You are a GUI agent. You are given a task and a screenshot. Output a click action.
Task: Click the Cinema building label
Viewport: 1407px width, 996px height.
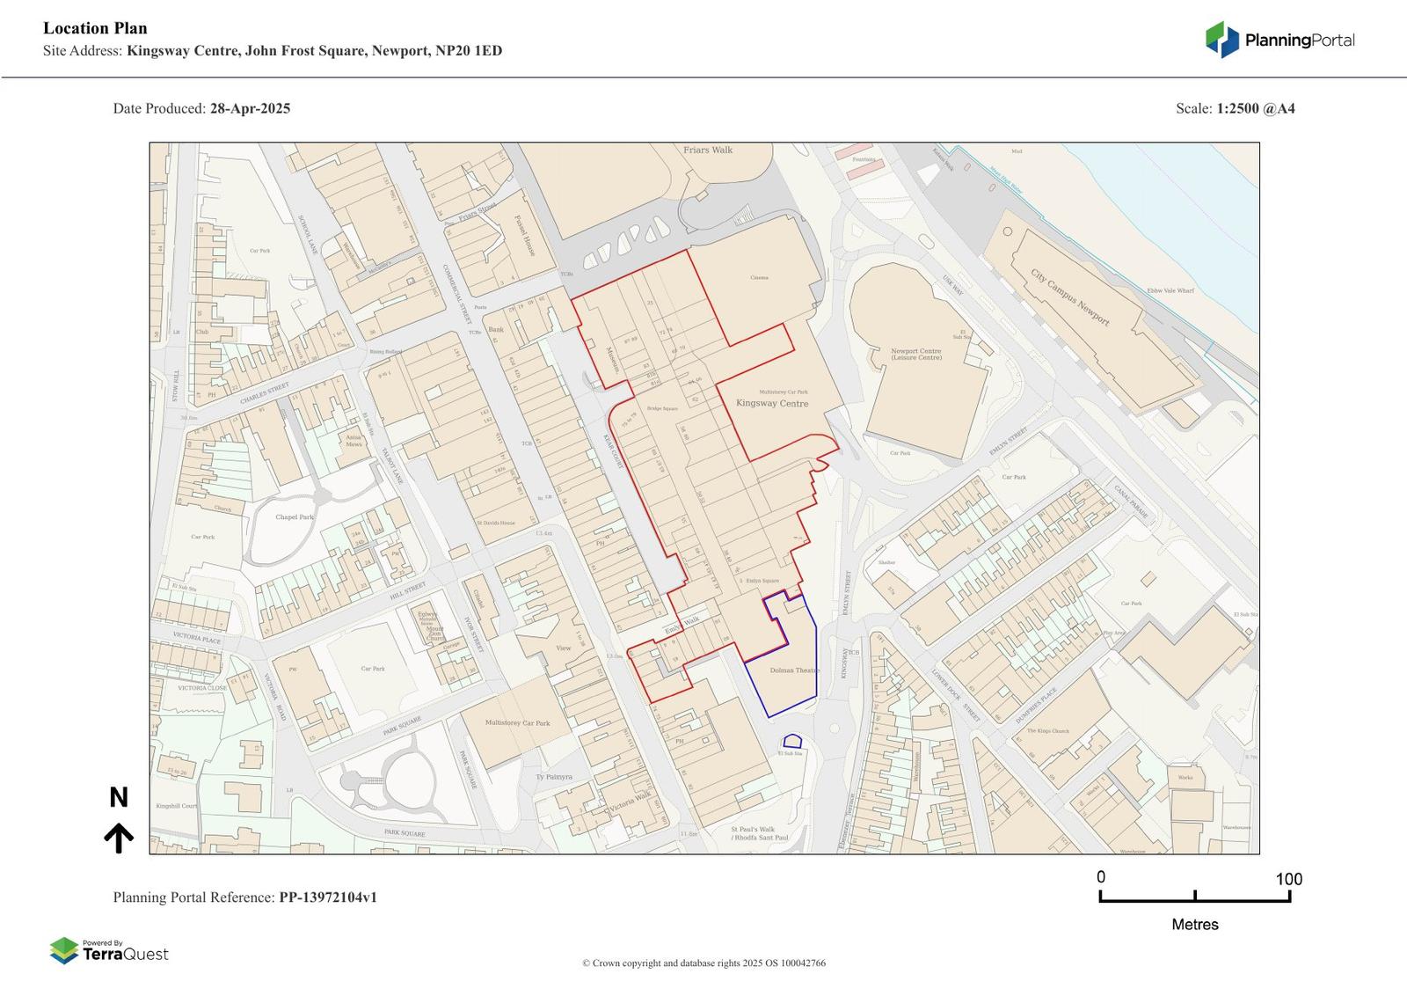click(x=759, y=278)
